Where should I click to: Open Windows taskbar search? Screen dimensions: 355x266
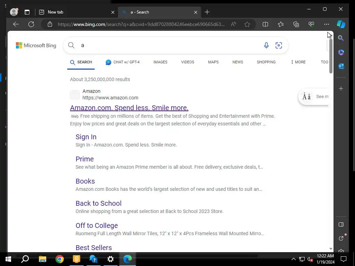click(x=25, y=259)
